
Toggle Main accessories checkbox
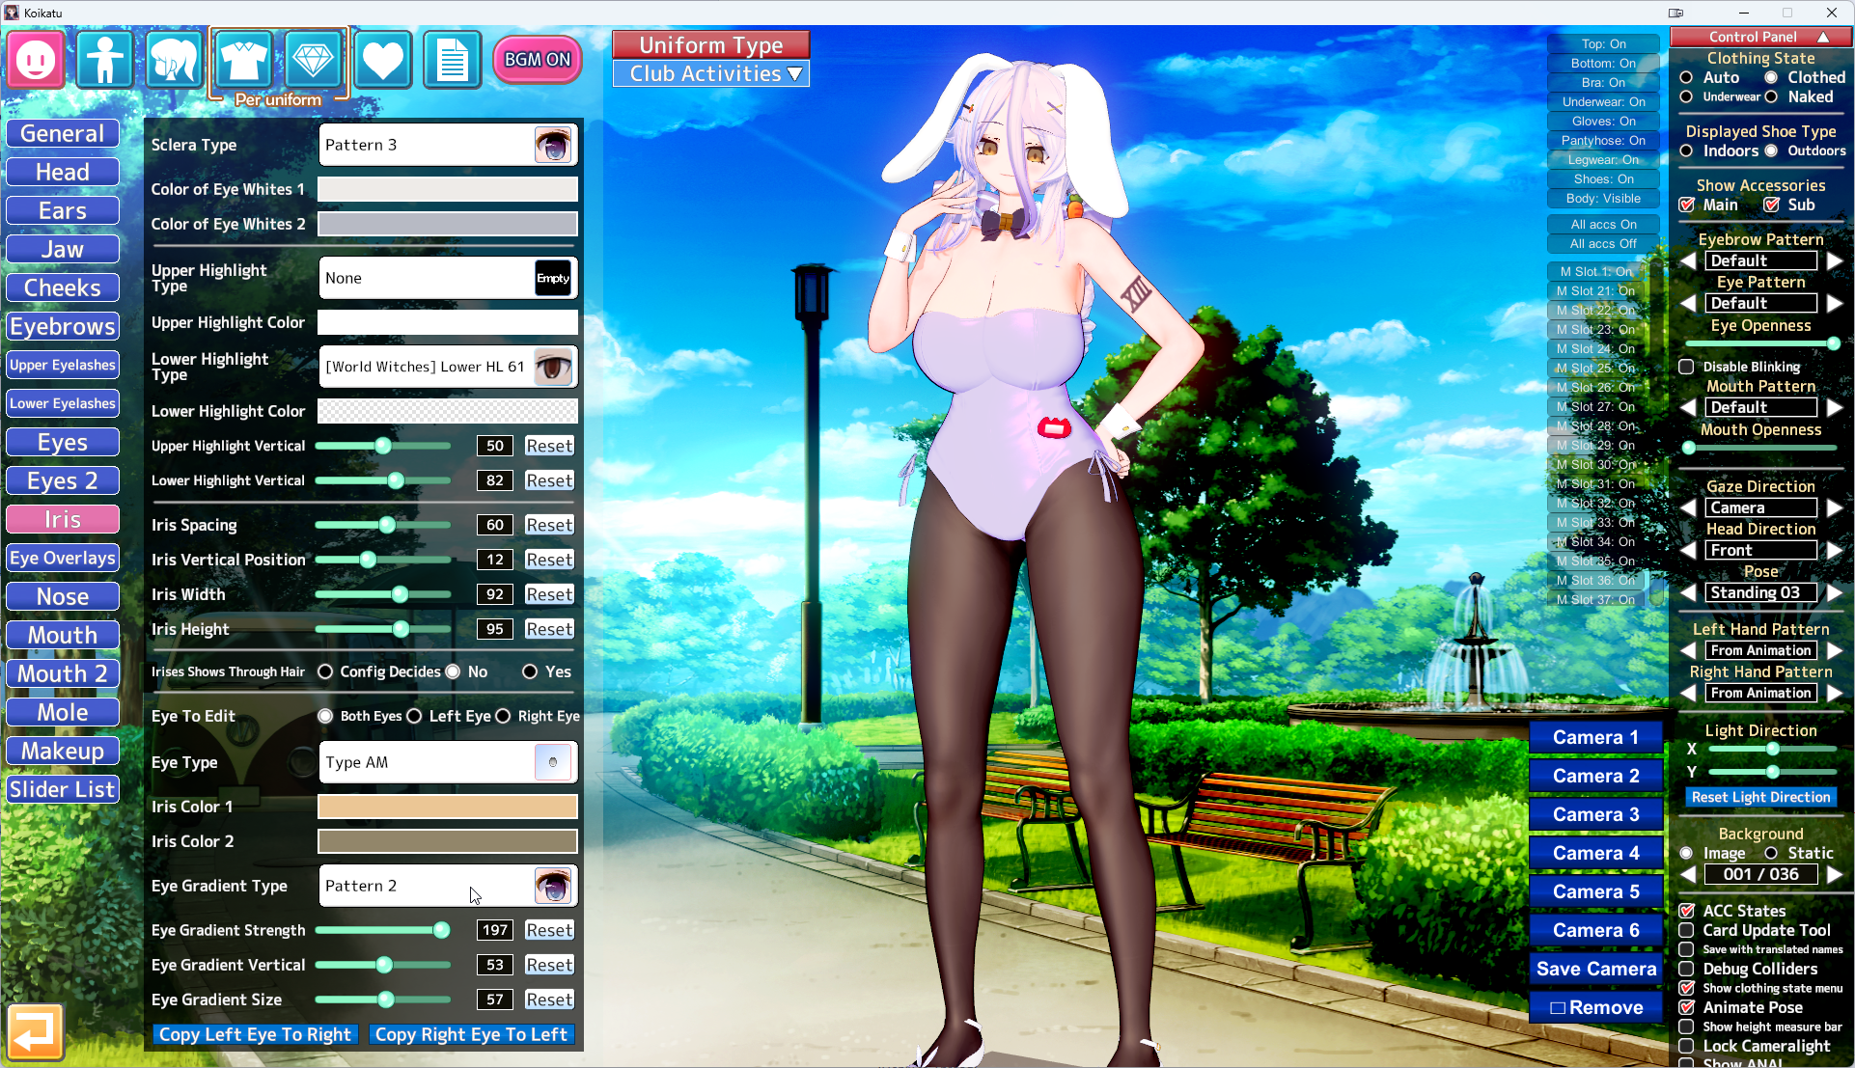coord(1687,205)
